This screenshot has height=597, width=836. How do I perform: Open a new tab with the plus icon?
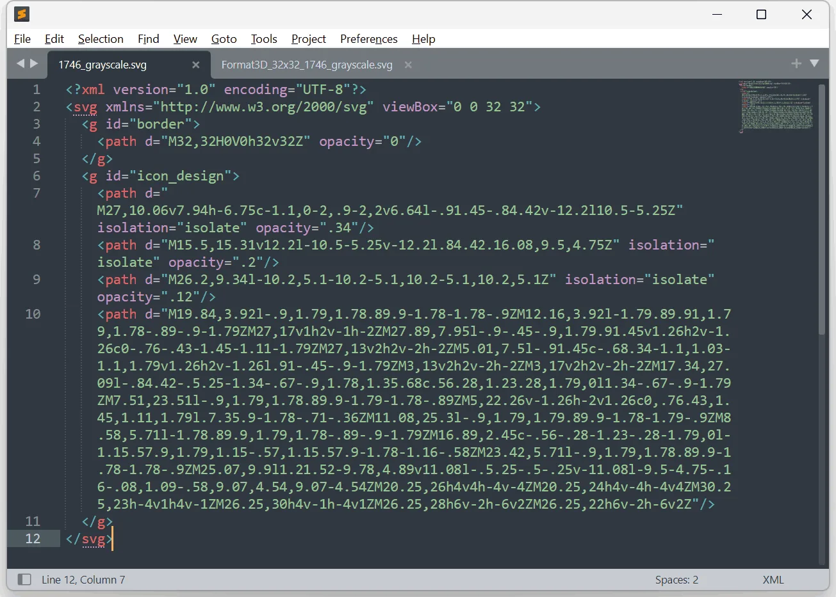click(796, 63)
